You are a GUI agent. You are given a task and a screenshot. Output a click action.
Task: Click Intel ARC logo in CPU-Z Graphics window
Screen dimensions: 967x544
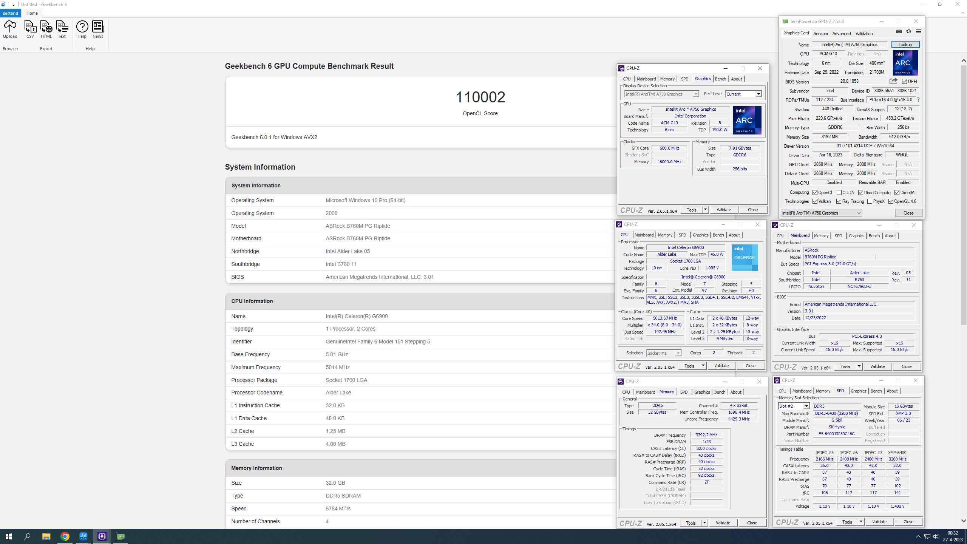coord(747,120)
